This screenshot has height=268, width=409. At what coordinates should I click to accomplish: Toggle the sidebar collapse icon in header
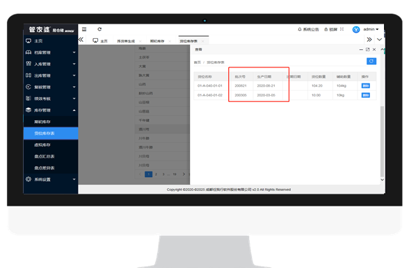click(x=84, y=29)
